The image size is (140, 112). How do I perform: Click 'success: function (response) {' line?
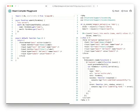point(103,78)
